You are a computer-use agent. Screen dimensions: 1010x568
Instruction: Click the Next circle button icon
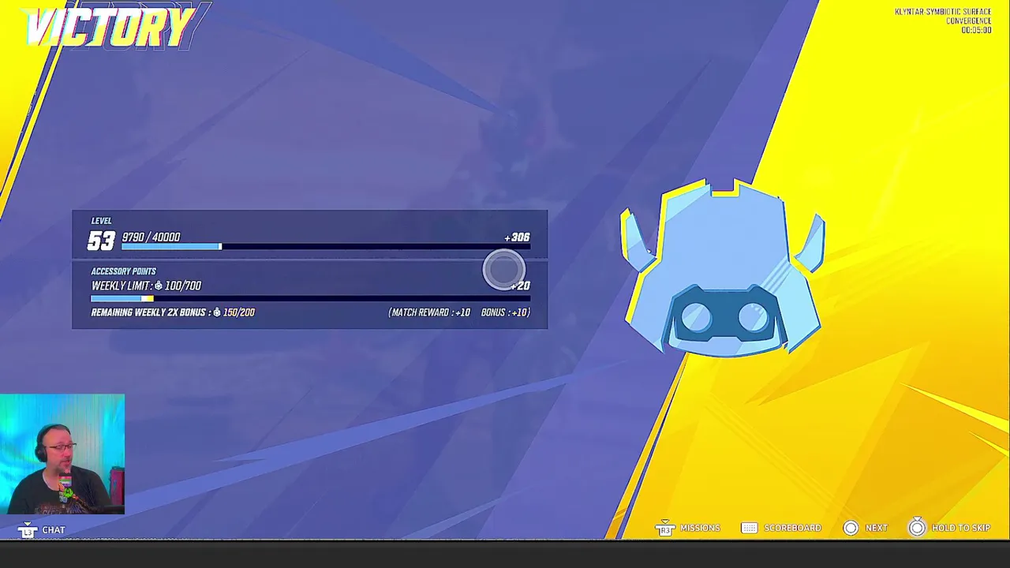[851, 528]
